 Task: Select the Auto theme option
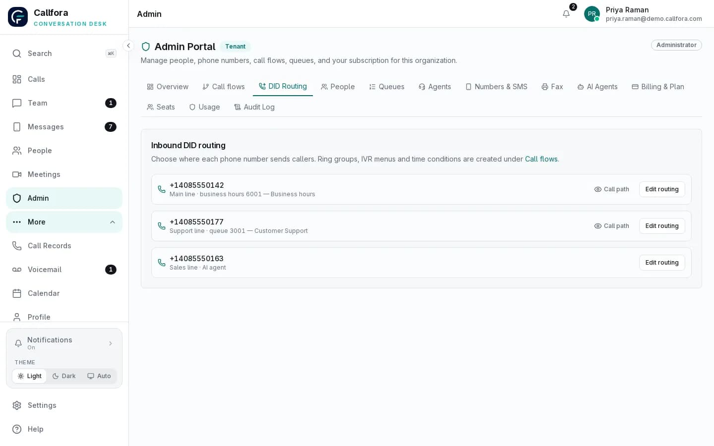[x=99, y=376]
